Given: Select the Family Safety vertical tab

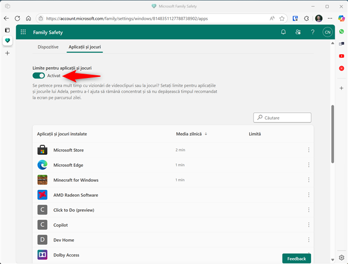Looking at the screenshot, I should click(x=8, y=41).
